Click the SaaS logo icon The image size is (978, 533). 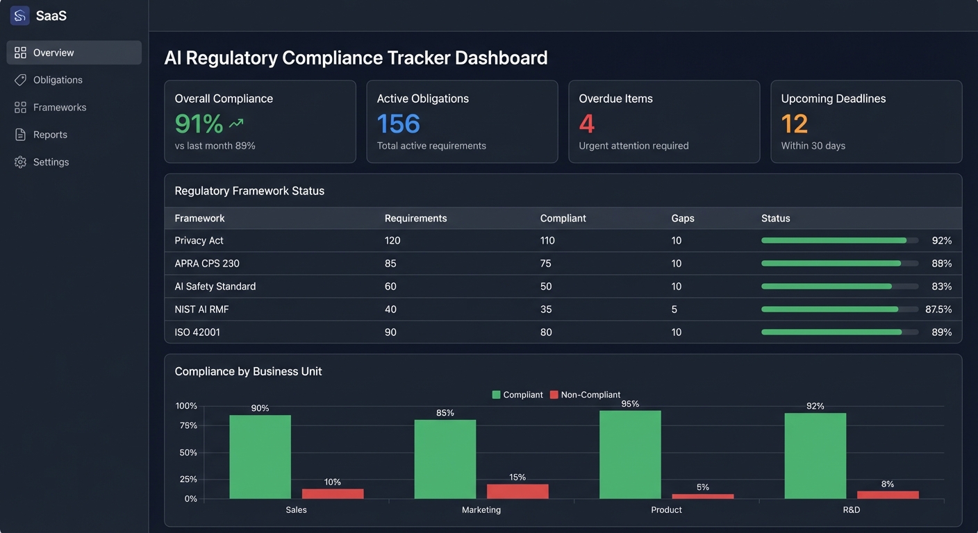click(19, 15)
